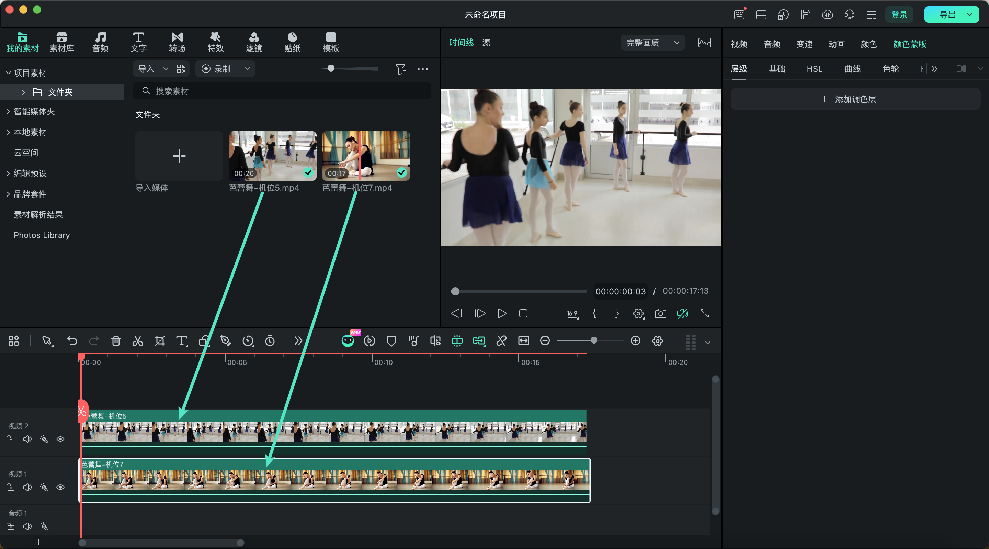Viewport: 989px width, 549px height.
Task: Switch the preview to the 源 tab
Action: 486,42
